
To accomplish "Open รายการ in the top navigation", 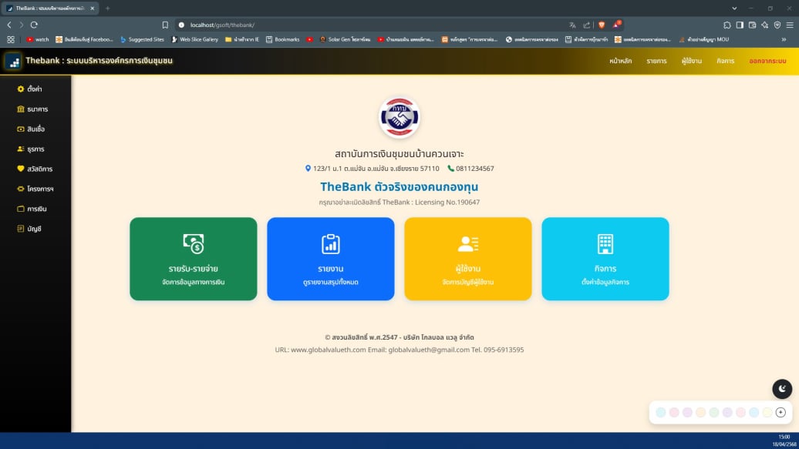I will 656,61.
